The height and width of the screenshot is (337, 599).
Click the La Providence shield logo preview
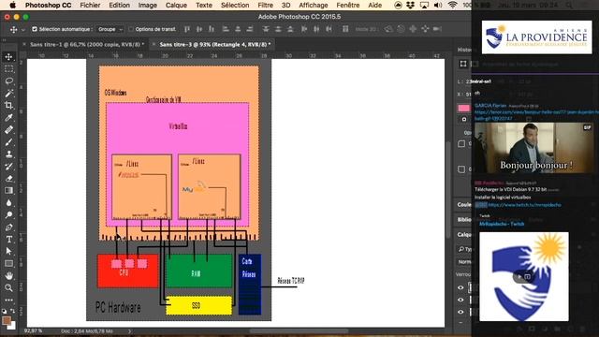[524, 277]
